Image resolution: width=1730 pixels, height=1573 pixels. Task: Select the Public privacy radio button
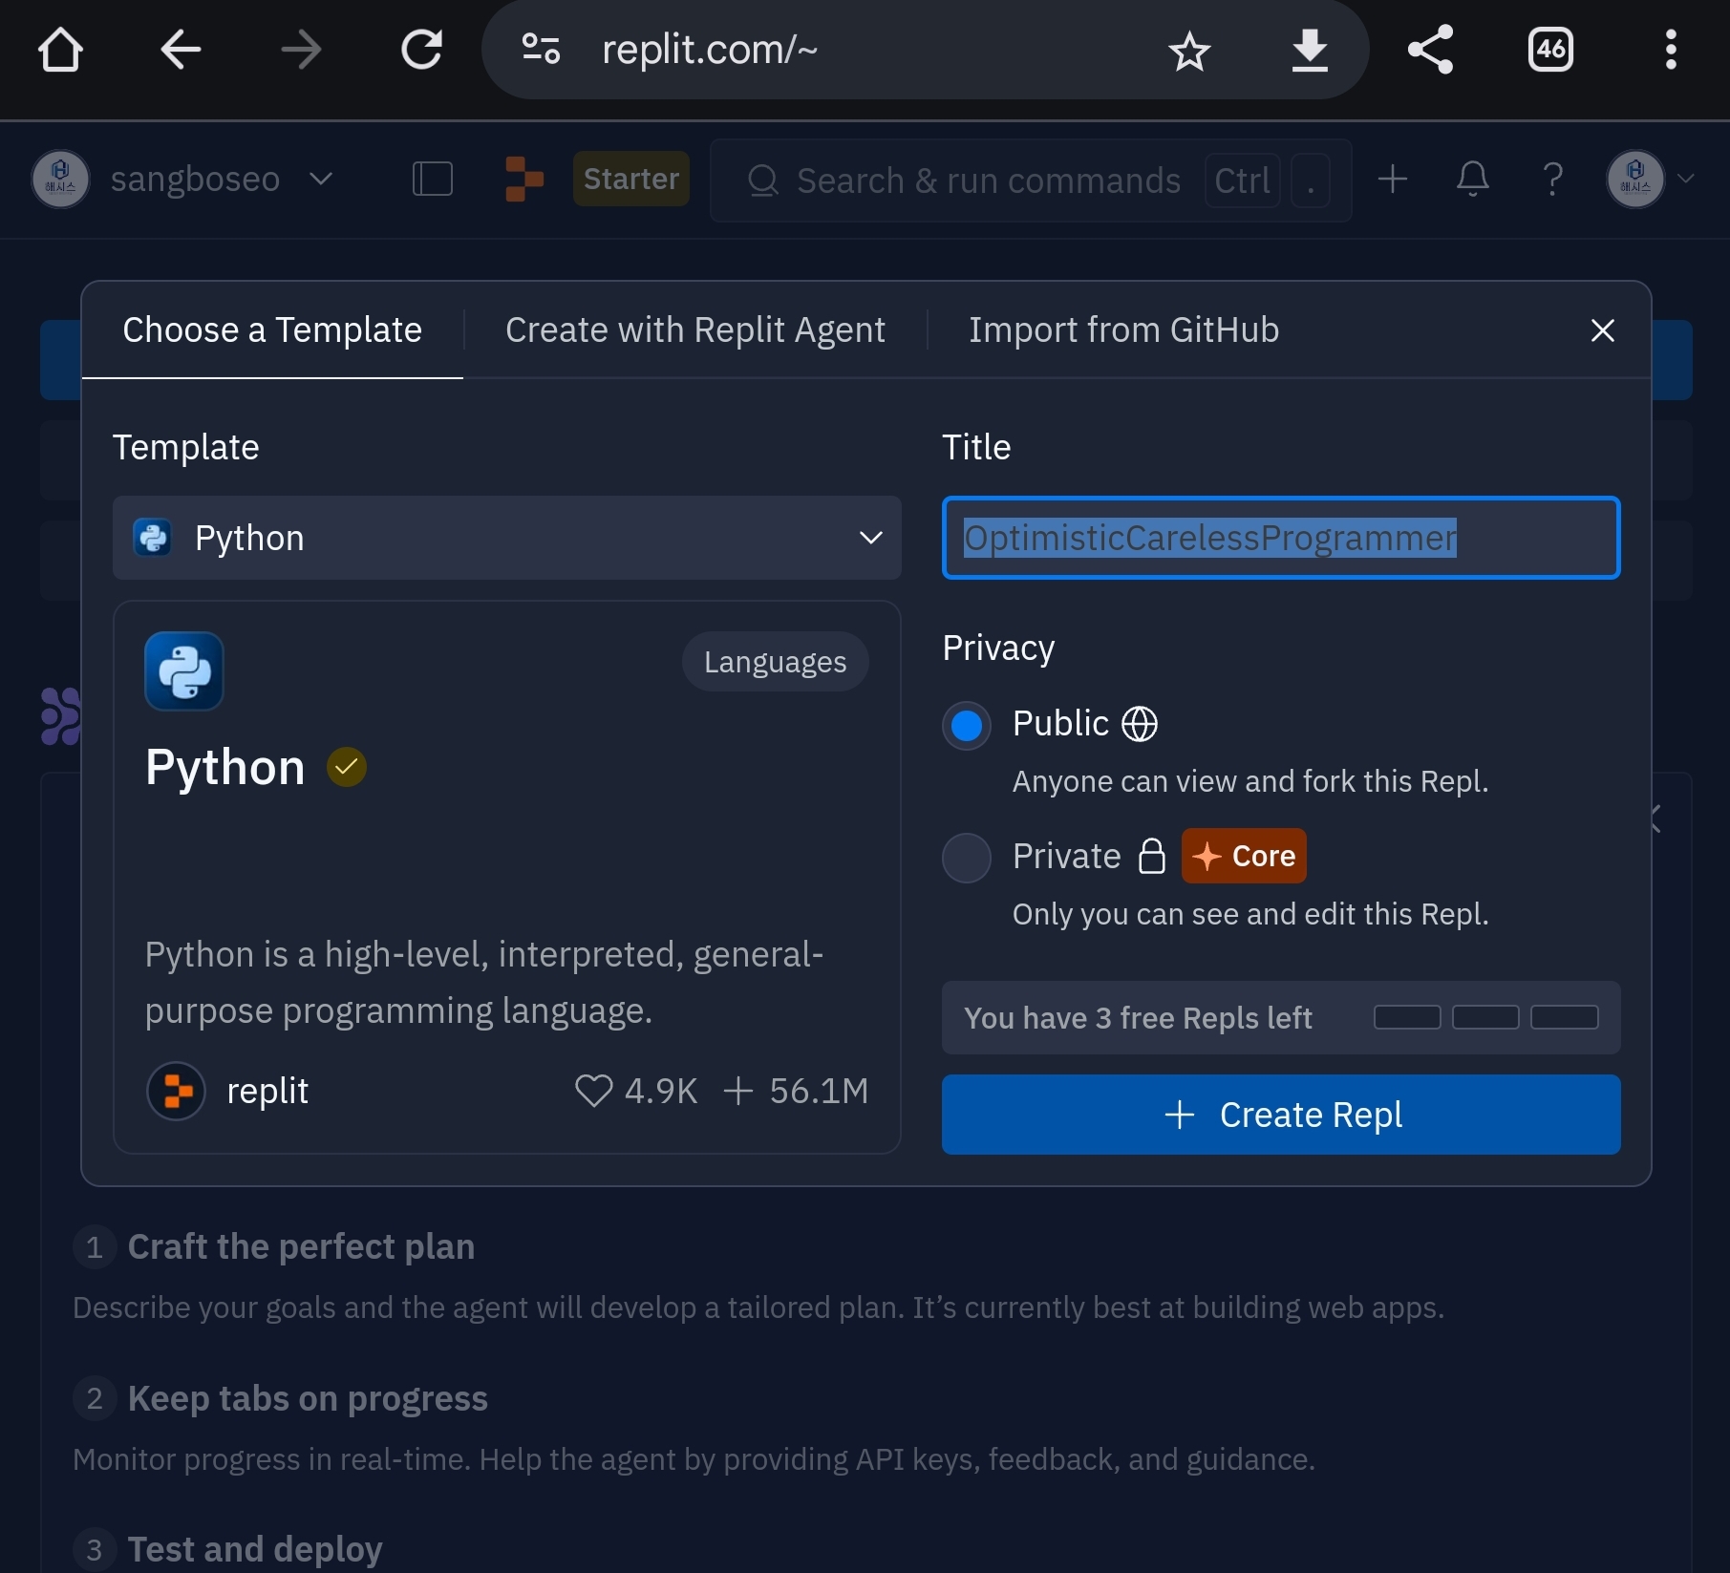pyautogui.click(x=967, y=725)
